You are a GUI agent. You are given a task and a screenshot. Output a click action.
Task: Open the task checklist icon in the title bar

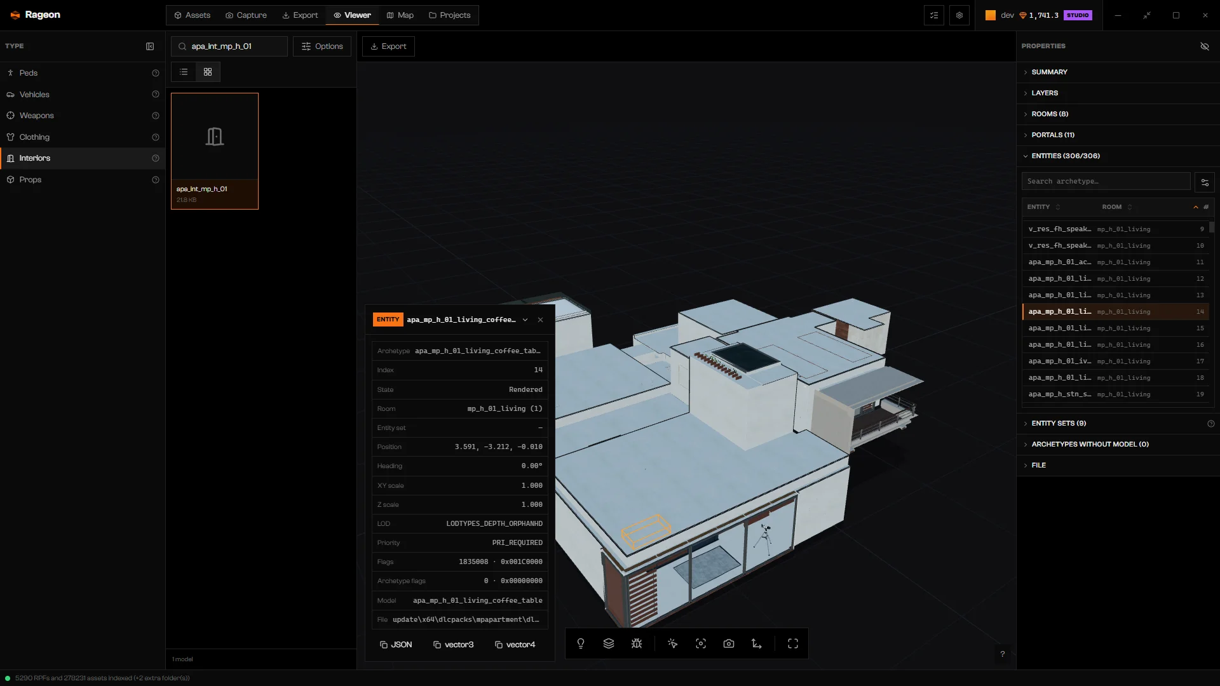pos(934,15)
